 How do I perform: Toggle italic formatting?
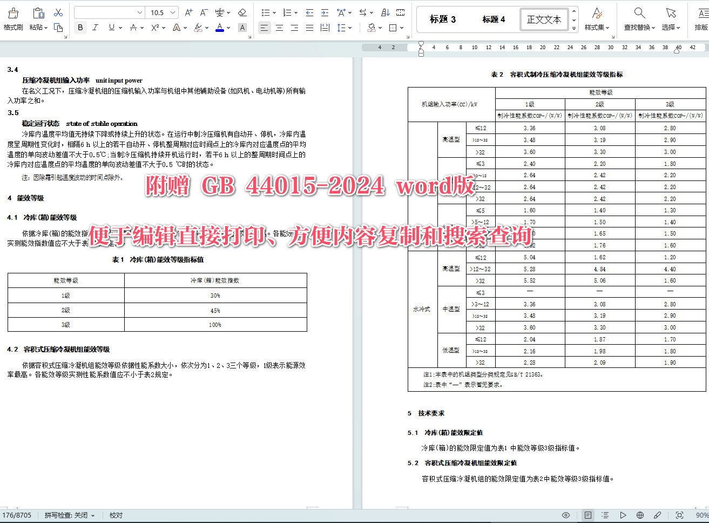(x=95, y=27)
